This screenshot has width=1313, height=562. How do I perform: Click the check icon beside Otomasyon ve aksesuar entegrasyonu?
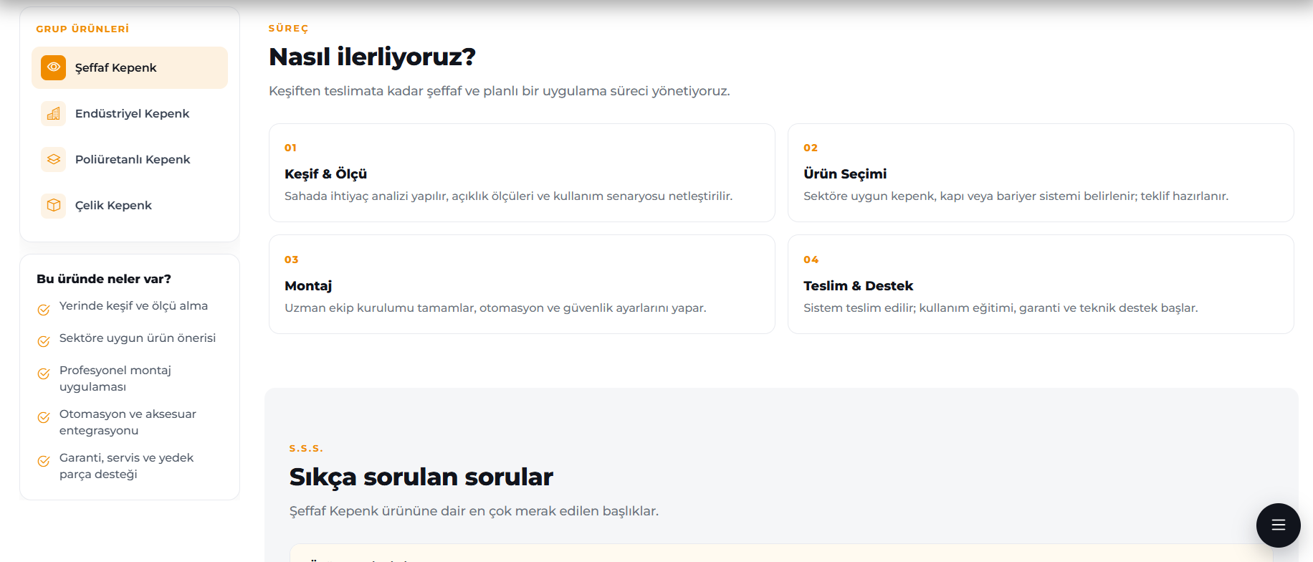[x=44, y=417]
